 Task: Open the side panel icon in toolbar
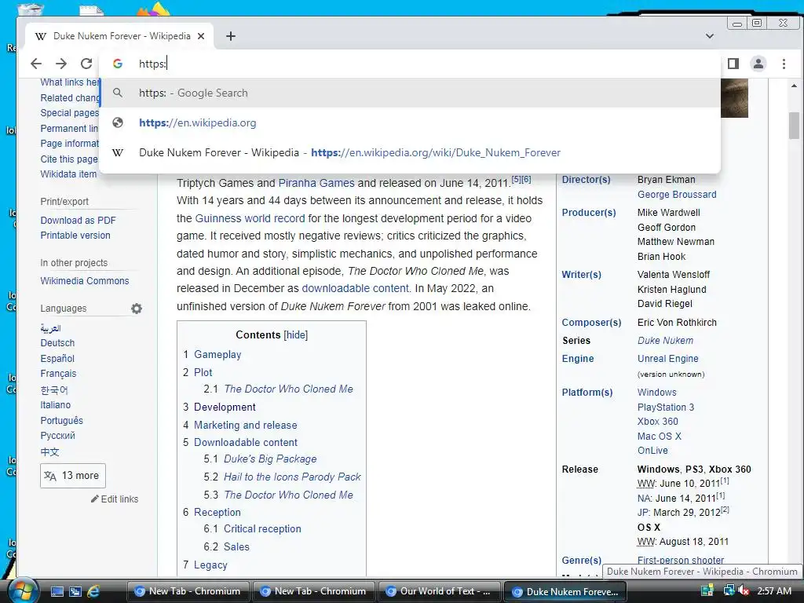733,64
